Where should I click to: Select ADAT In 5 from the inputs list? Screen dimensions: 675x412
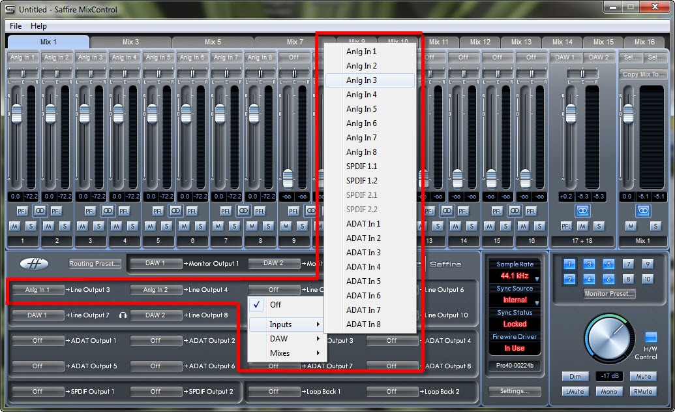click(363, 281)
